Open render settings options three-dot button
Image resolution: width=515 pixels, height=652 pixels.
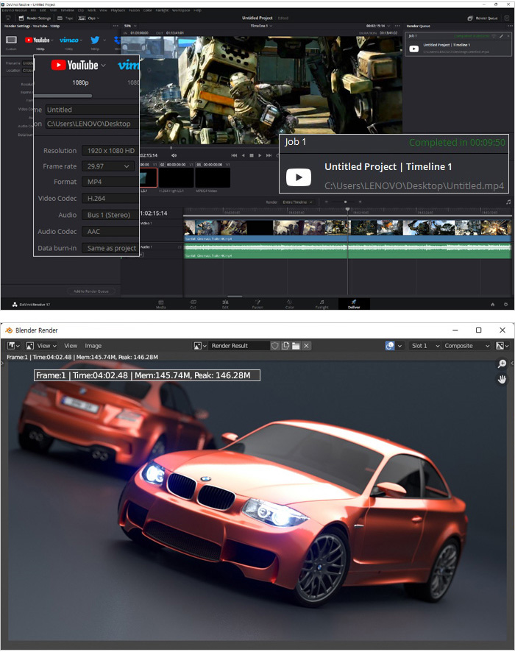[x=116, y=26]
